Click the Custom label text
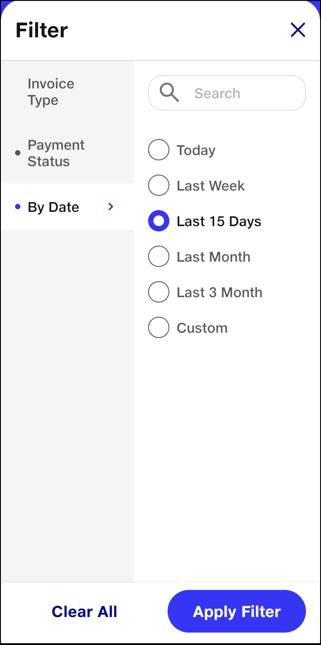 202,328
